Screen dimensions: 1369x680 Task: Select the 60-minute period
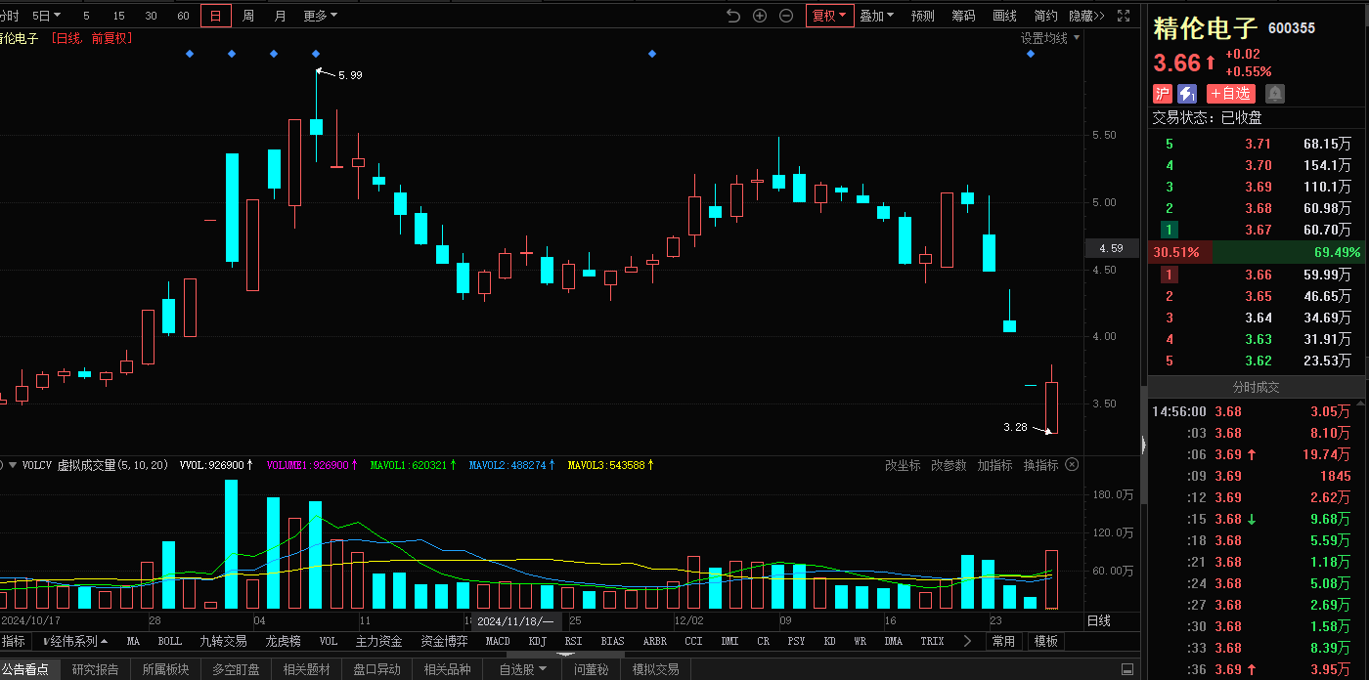[183, 16]
